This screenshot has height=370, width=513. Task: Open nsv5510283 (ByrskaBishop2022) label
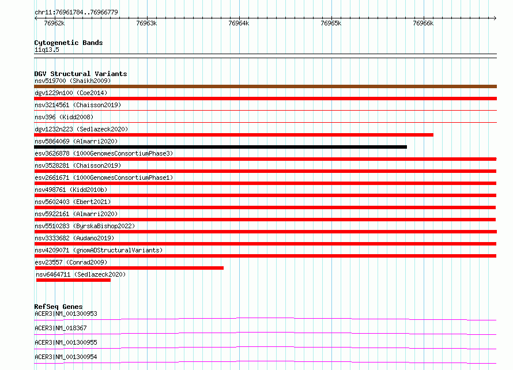85,226
